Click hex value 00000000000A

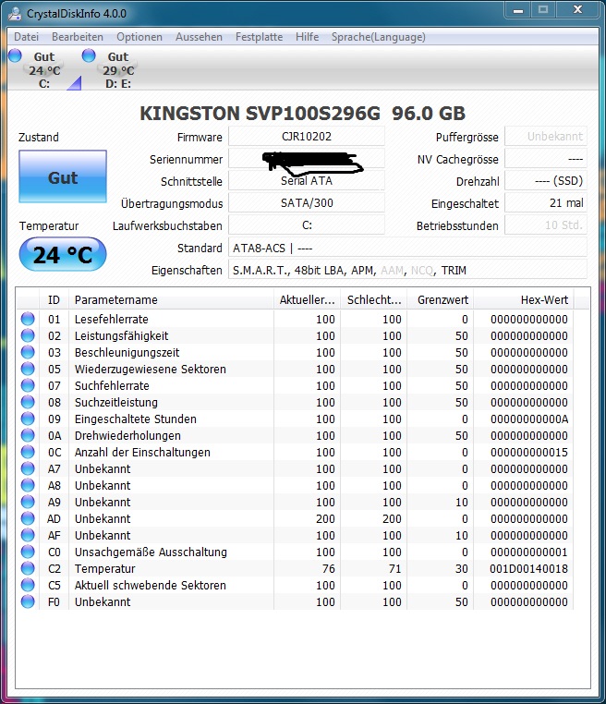[528, 419]
